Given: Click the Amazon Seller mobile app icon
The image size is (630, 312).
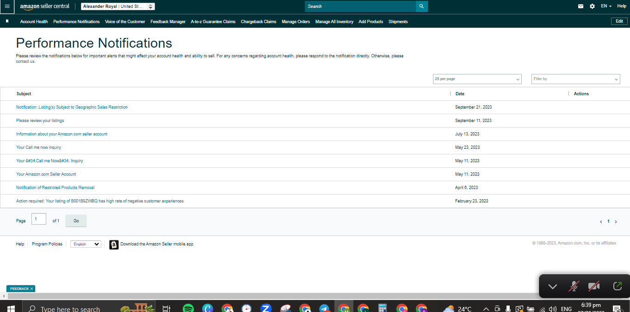Looking at the screenshot, I should click(x=114, y=245).
